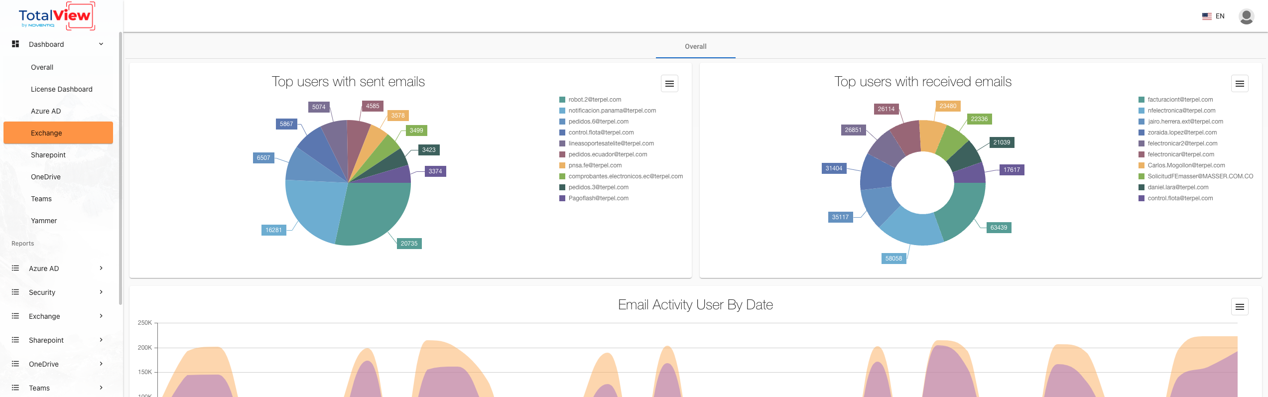Open the sent emails chart menu

coord(669,84)
